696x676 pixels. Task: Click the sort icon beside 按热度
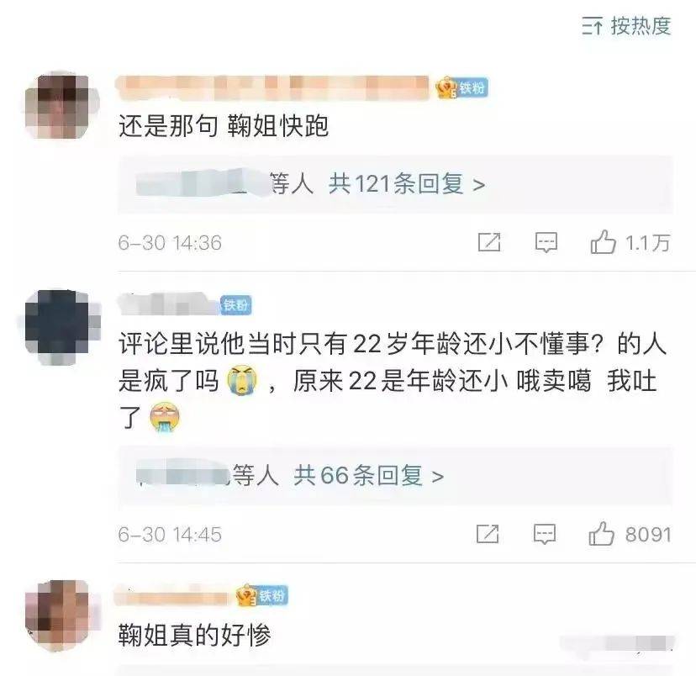pos(593,26)
